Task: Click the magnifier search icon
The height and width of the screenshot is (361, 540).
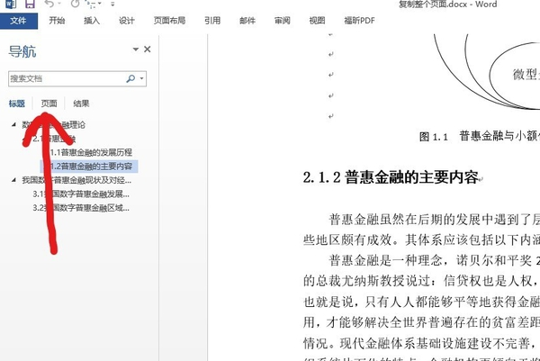Action: (130, 78)
